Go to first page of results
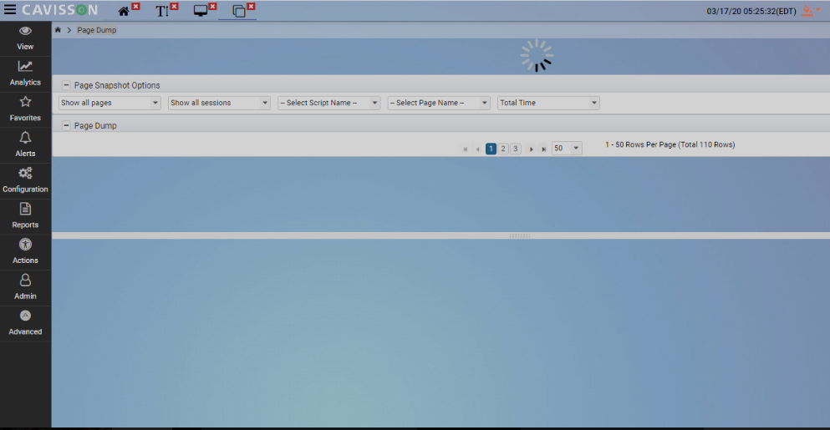830x430 pixels. point(466,149)
